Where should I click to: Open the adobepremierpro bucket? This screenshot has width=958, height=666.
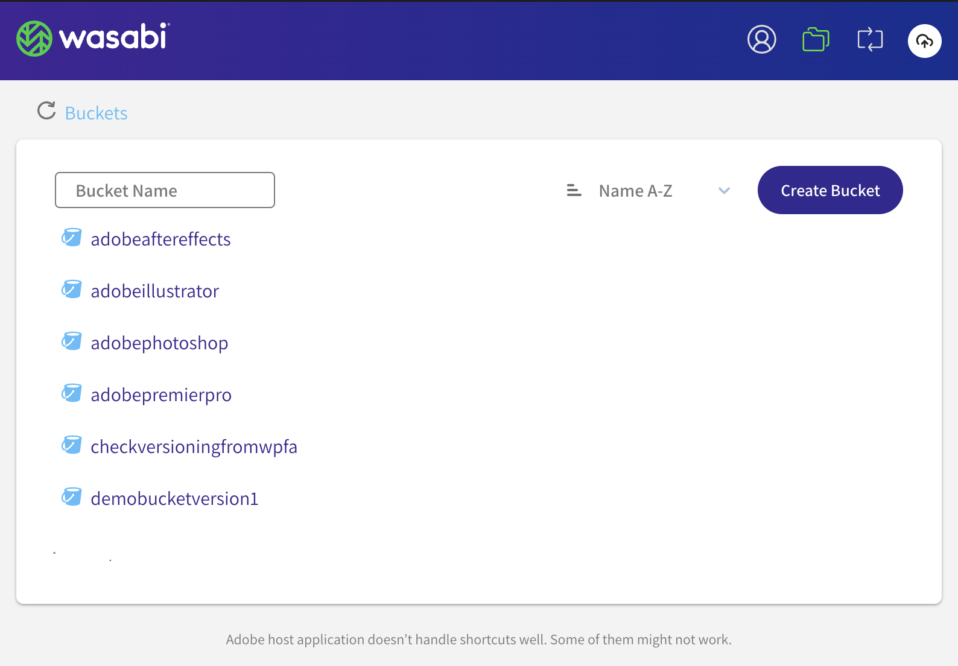tap(161, 395)
